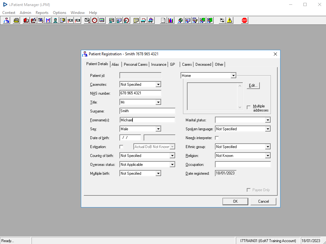Open the Sex dropdown

(x=158, y=129)
